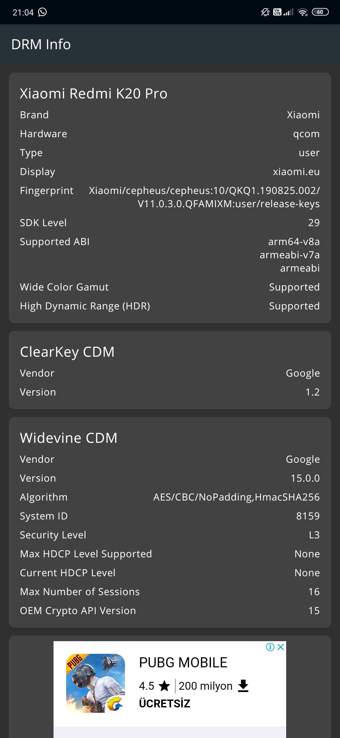
Task: Tap the Wi-Fi signal icon
Action: 303,12
